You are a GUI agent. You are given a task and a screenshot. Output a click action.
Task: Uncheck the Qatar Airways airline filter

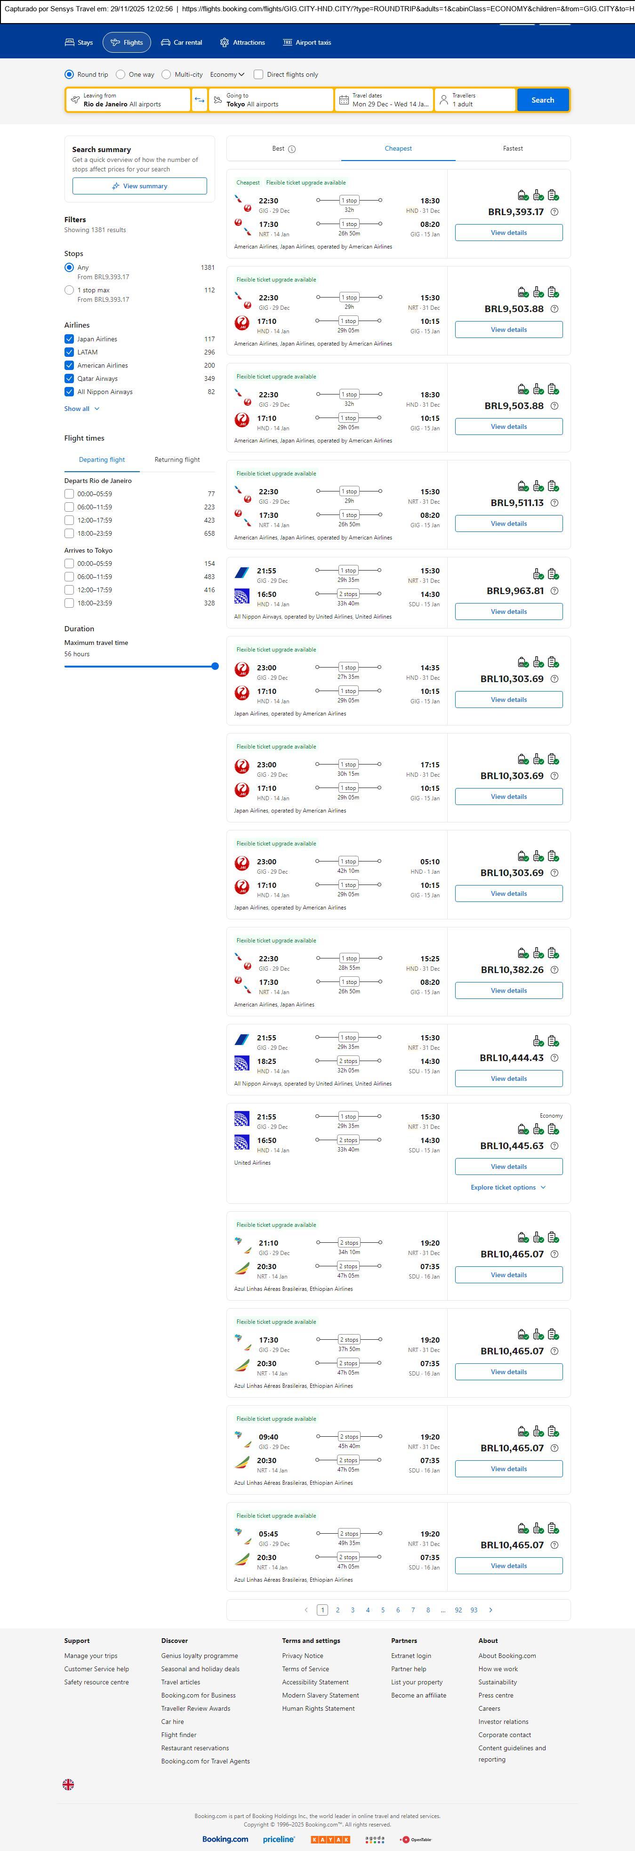coord(69,378)
